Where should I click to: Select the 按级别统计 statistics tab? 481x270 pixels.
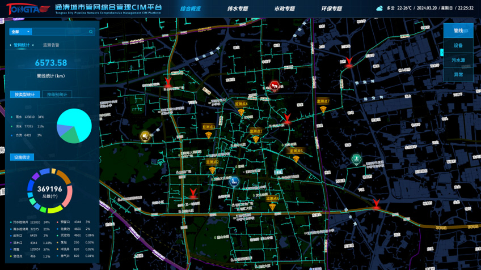coord(57,95)
